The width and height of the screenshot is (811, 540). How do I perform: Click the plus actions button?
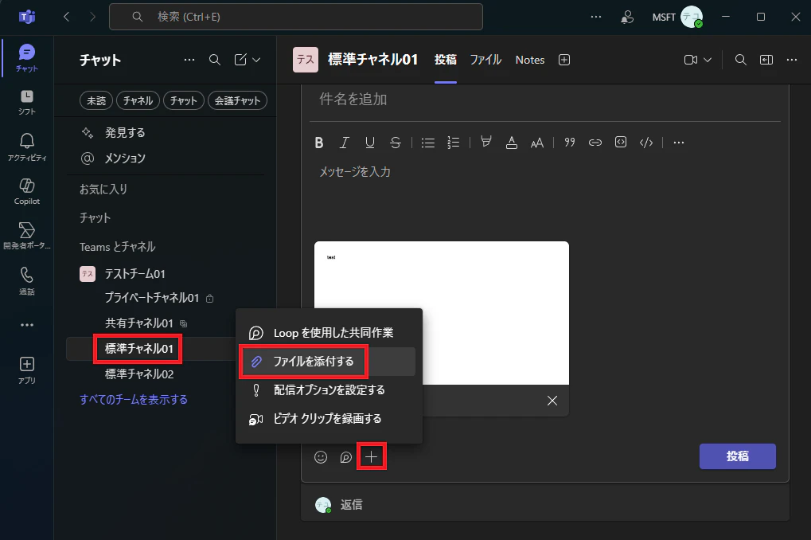(x=372, y=456)
